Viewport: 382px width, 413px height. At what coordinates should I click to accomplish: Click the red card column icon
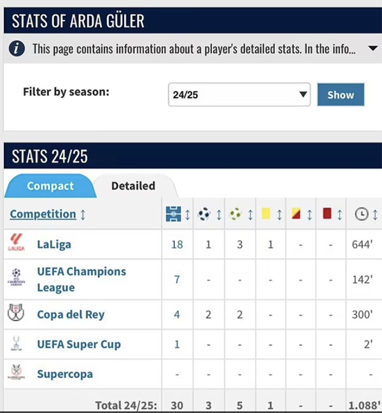327,214
